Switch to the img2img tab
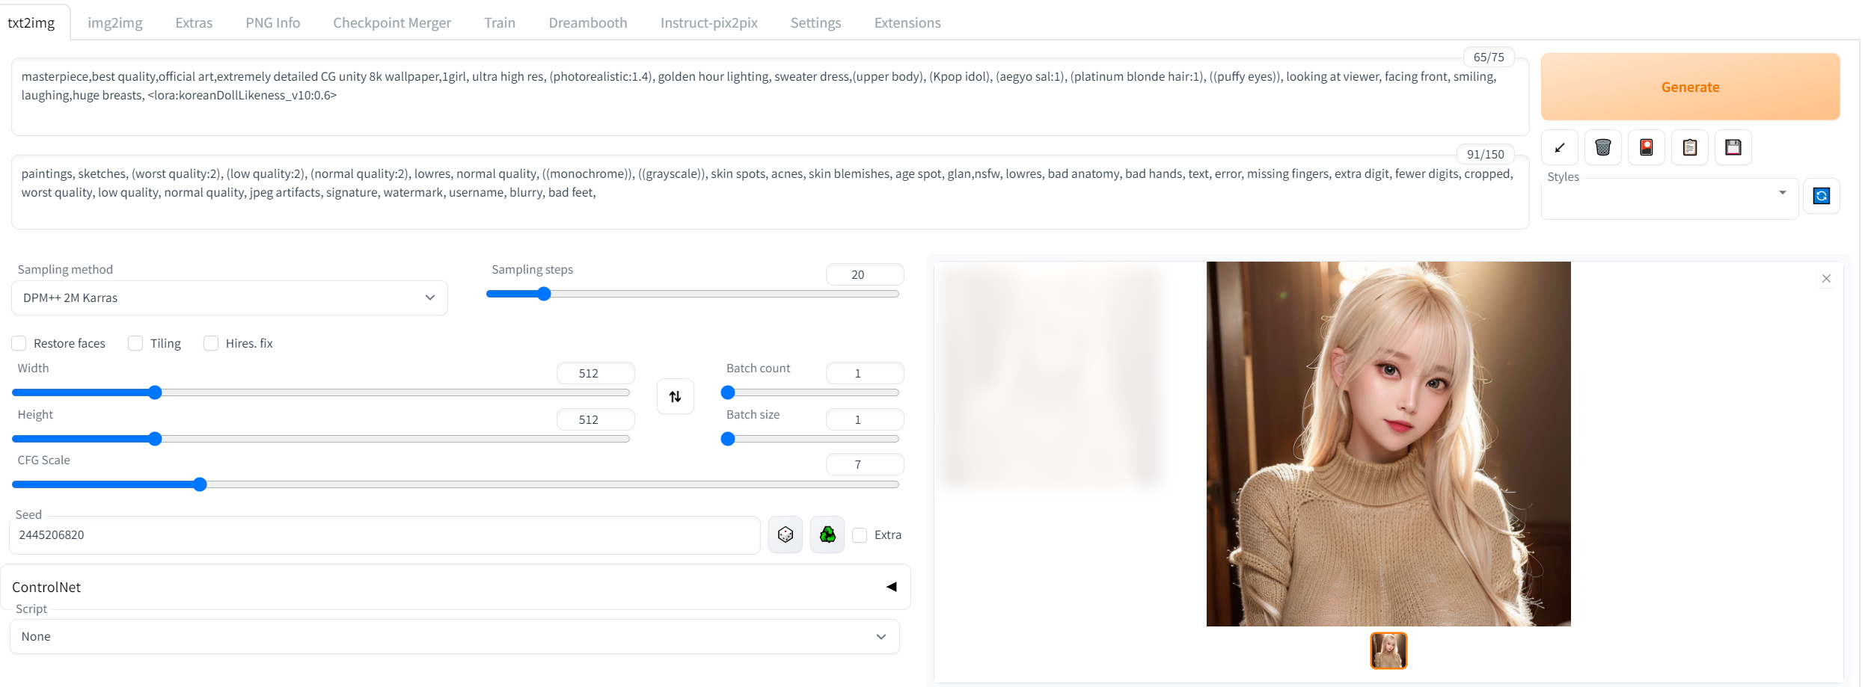The image size is (1865, 687). pyautogui.click(x=115, y=22)
